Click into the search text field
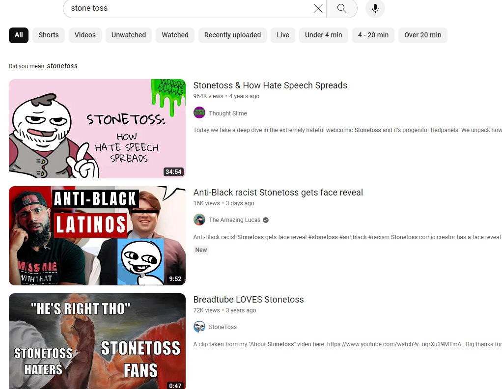The height and width of the screenshot is (389, 502). point(187,8)
